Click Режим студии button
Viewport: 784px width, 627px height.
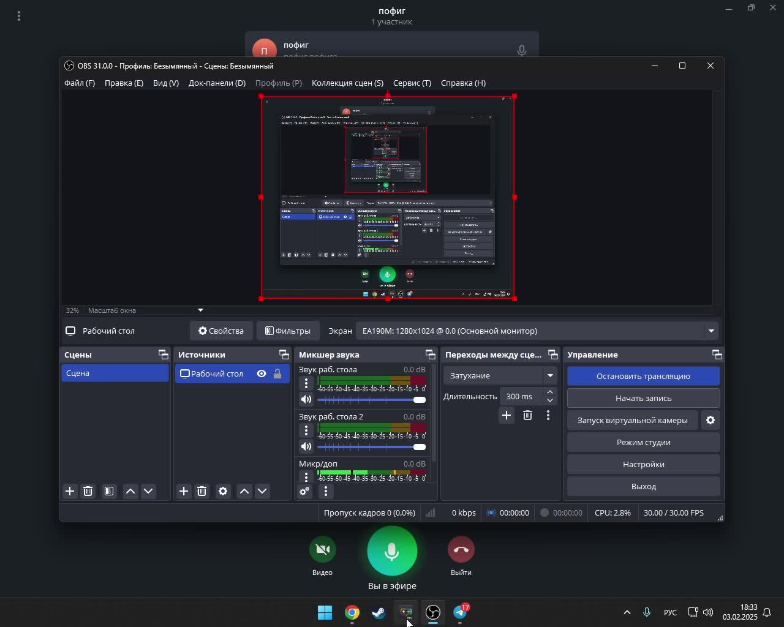point(643,442)
